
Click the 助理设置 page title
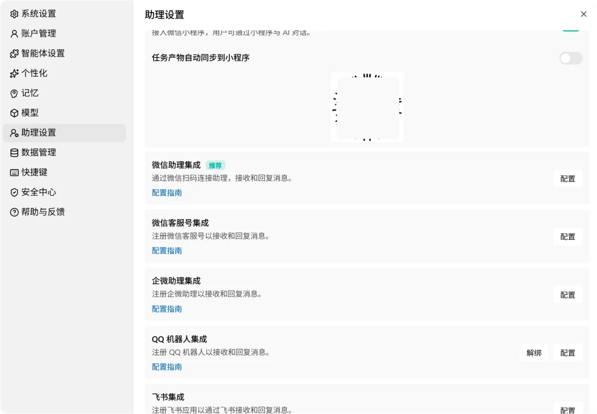[165, 14]
